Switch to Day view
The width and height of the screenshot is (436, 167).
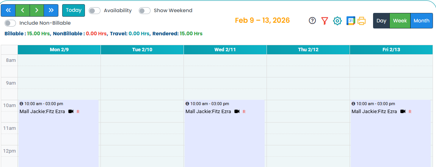[x=381, y=21]
